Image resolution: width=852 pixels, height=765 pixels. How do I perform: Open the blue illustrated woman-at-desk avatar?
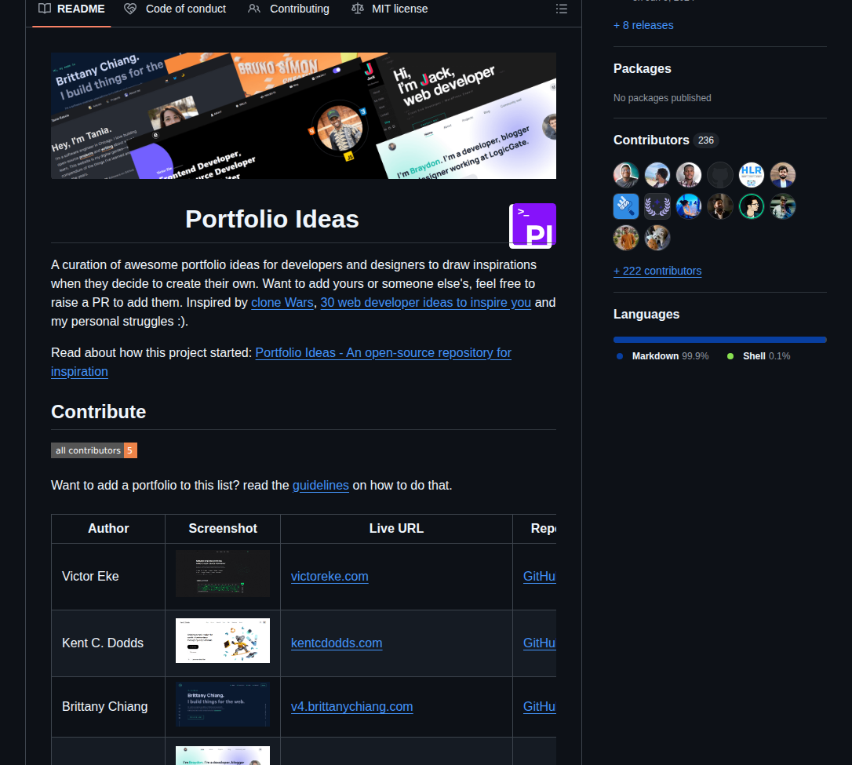(689, 206)
